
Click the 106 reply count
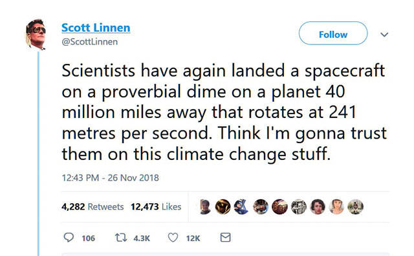click(88, 239)
